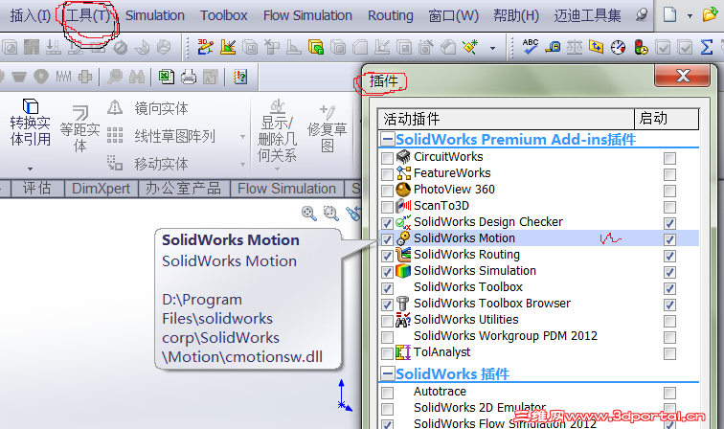Open the 迈迪工具集 menu
Image resolution: width=724 pixels, height=429 pixels.
coord(587,15)
